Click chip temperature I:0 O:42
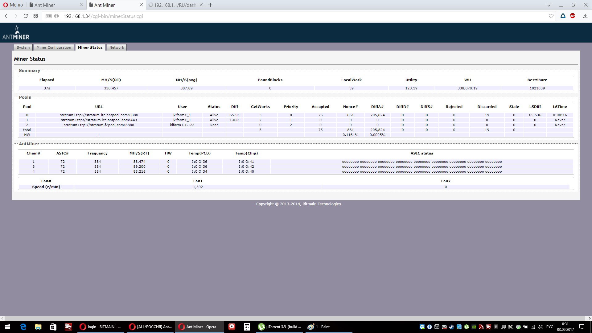Image resolution: width=592 pixels, height=333 pixels. 246,166
